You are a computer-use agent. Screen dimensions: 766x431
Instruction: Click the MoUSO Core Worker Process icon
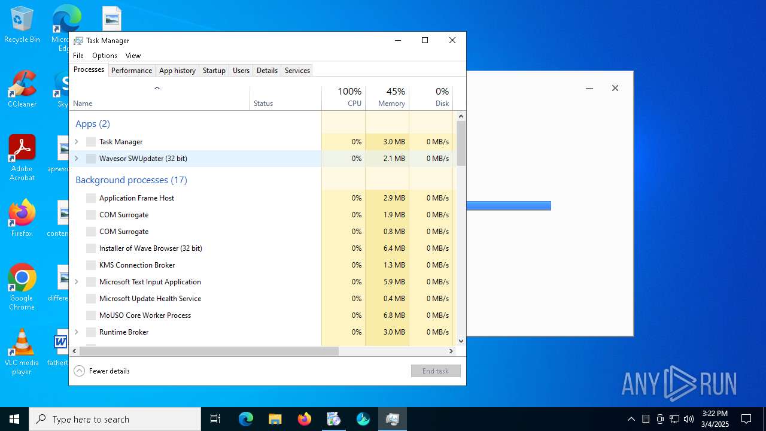[91, 315]
